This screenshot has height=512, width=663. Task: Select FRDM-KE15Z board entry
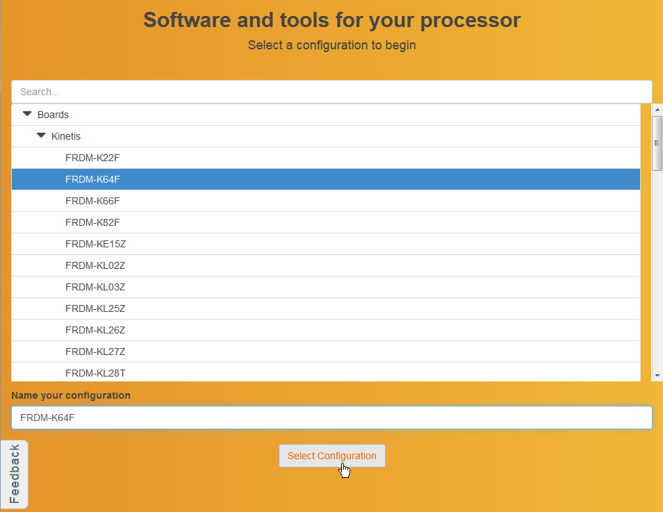95,244
